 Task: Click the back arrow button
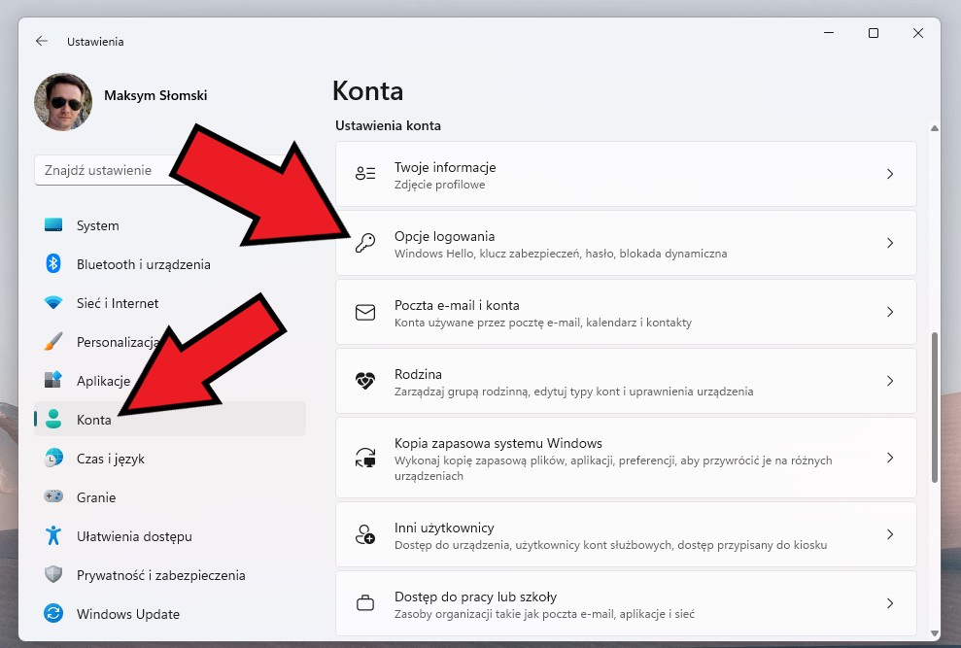[41, 41]
